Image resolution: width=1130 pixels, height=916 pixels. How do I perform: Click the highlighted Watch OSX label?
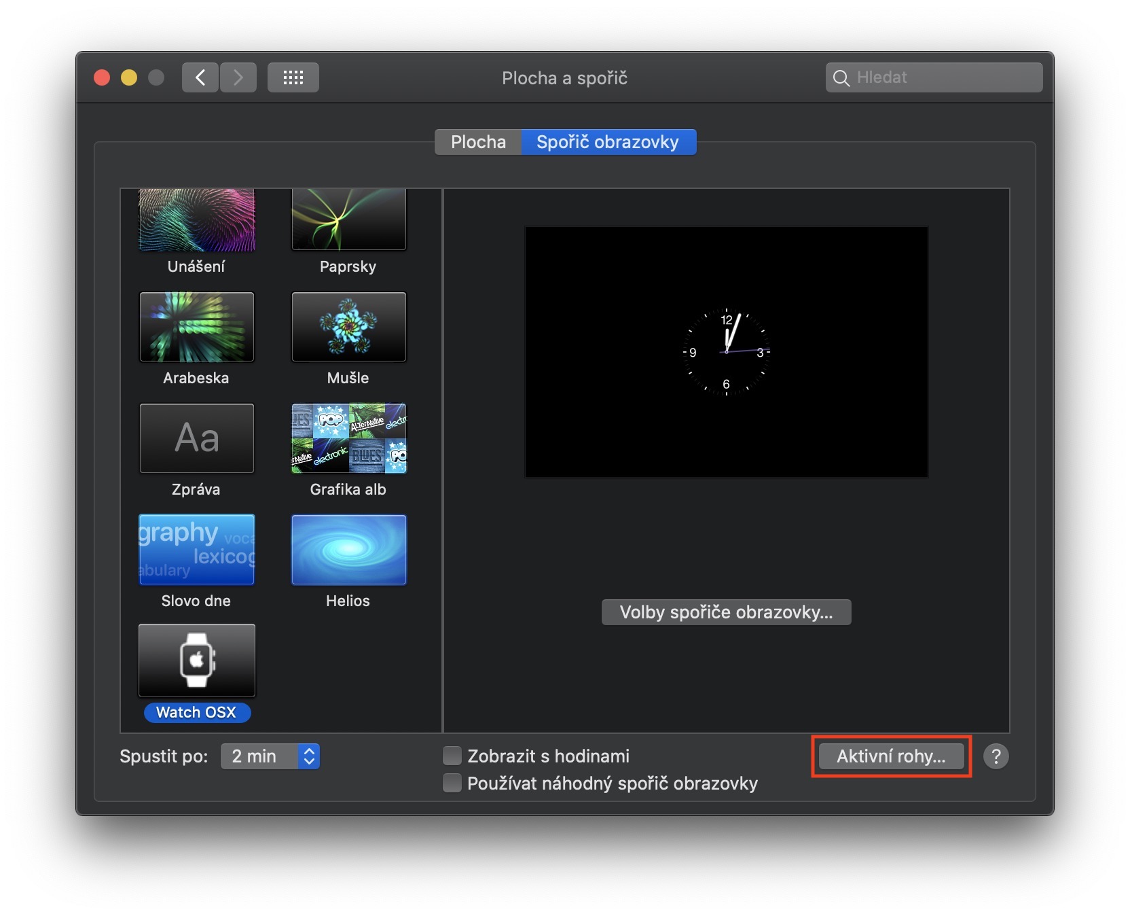(197, 712)
